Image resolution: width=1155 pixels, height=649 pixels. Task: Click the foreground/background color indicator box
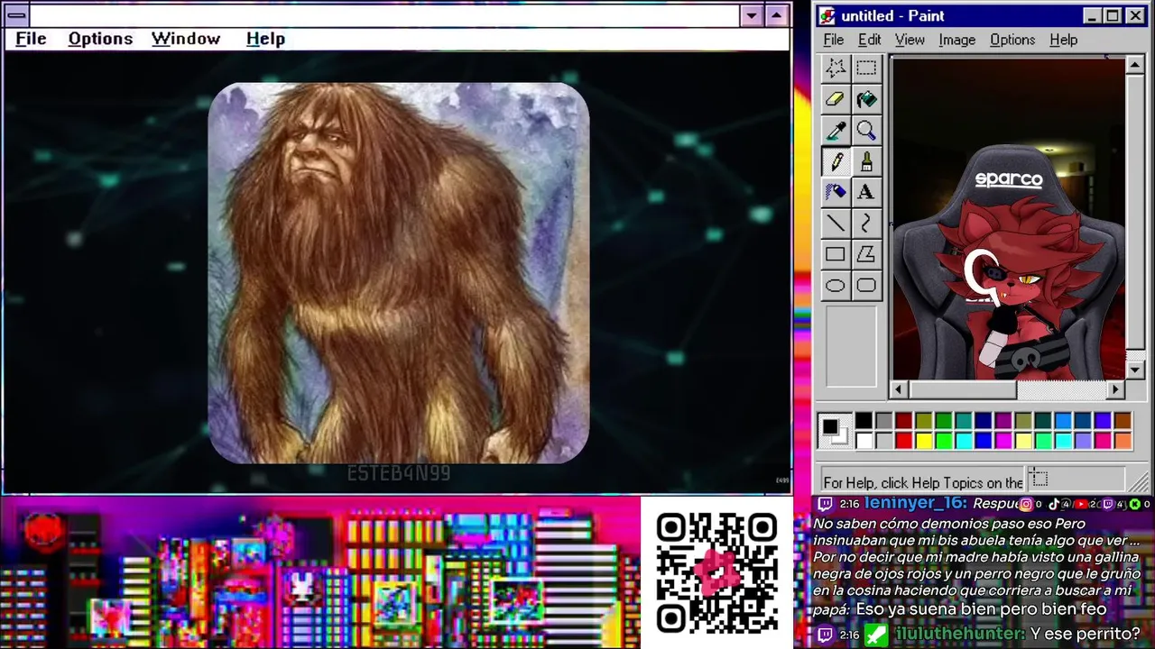(835, 431)
